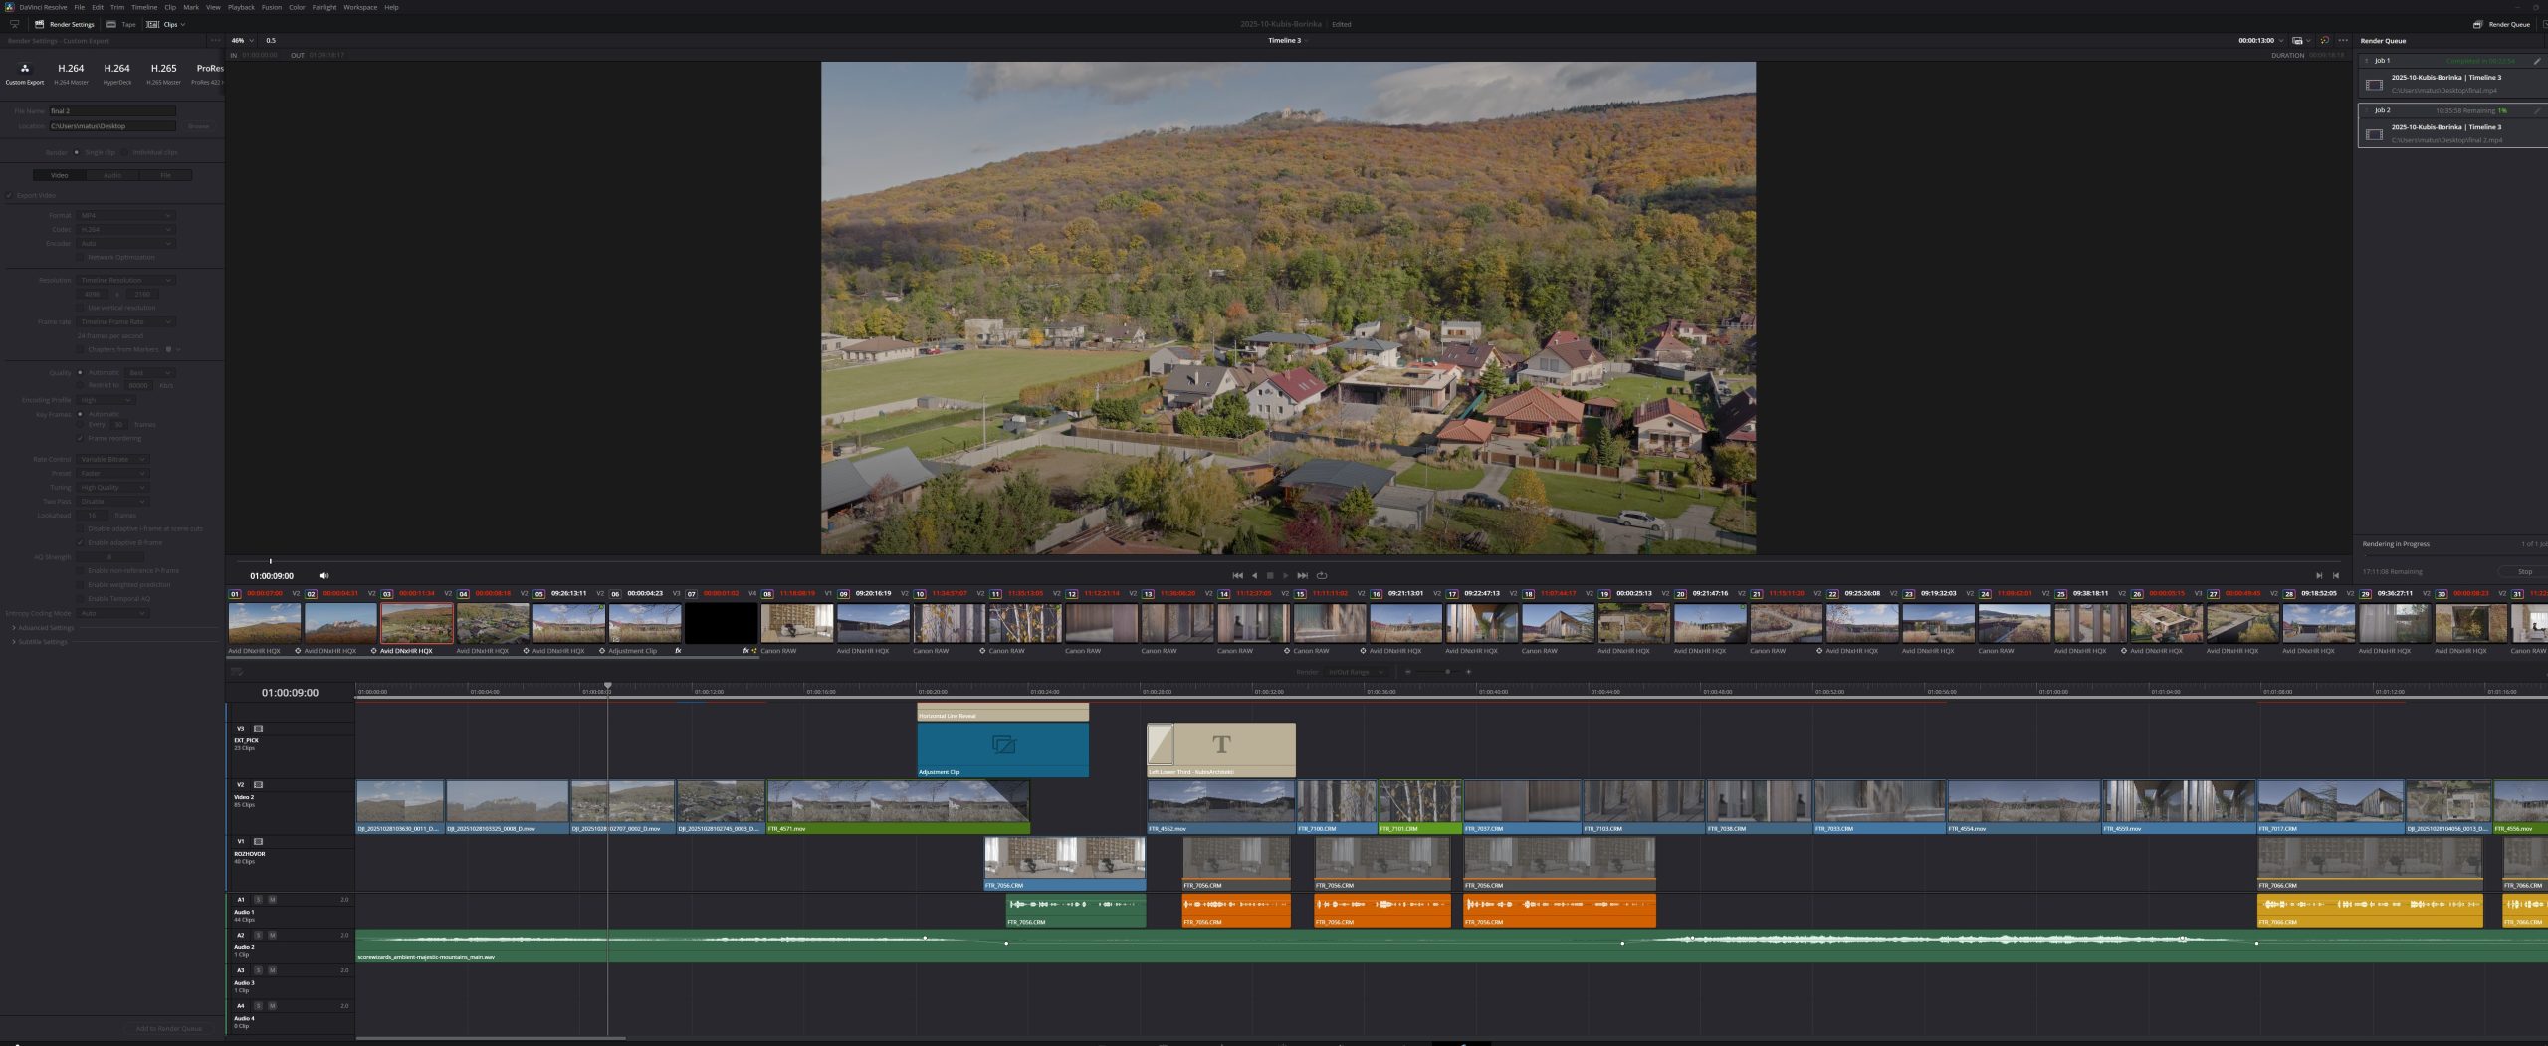The width and height of the screenshot is (2548, 1046).
Task: Click the Render Settings panel icon
Action: click(x=39, y=24)
